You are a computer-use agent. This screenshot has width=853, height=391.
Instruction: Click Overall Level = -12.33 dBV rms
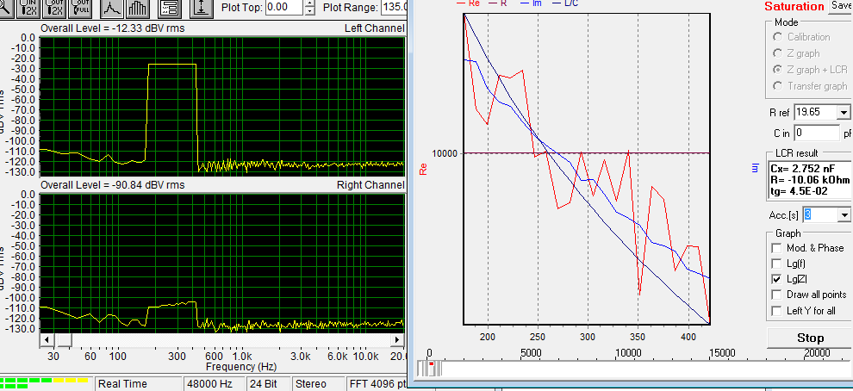112,28
